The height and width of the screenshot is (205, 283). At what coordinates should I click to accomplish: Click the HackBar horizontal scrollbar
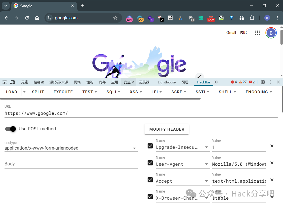100,99
